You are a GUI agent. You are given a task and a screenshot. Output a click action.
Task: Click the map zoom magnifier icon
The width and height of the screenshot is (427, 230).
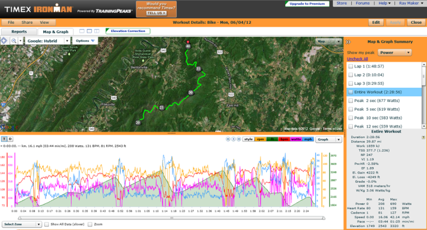tap(14, 41)
